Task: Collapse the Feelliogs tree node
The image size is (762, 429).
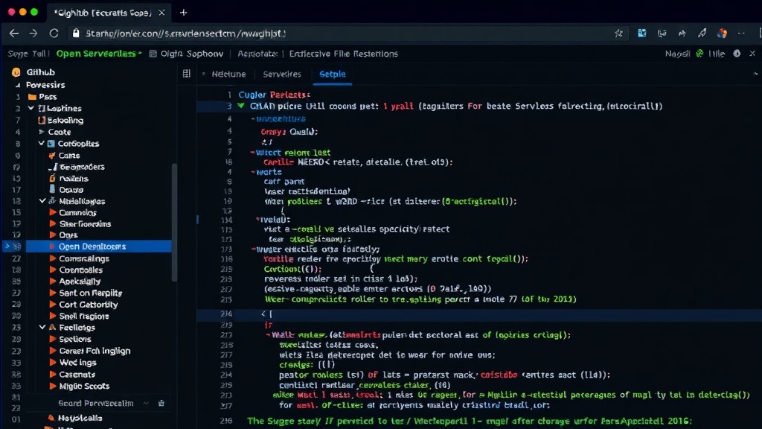Action: [42, 328]
